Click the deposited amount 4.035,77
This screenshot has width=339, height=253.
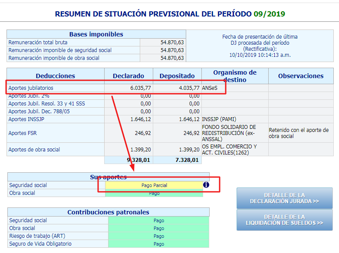tap(189, 88)
